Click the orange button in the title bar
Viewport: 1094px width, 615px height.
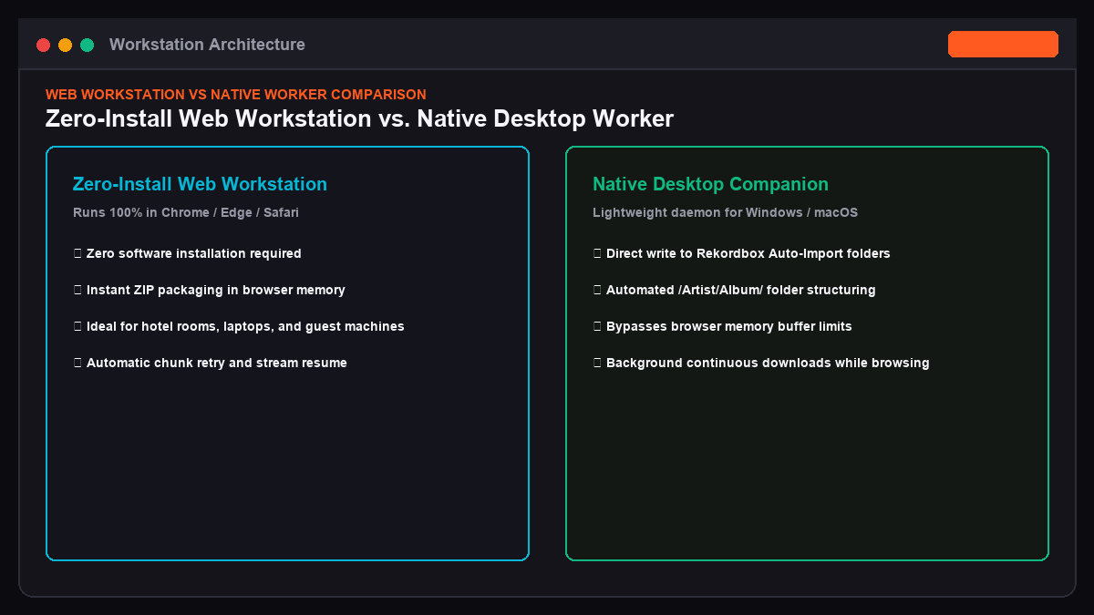click(x=1003, y=44)
